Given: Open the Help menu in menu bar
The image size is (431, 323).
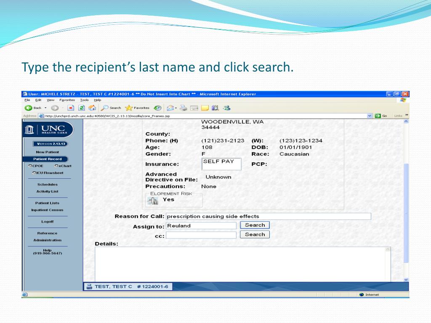Looking at the screenshot, I should 98,100.
